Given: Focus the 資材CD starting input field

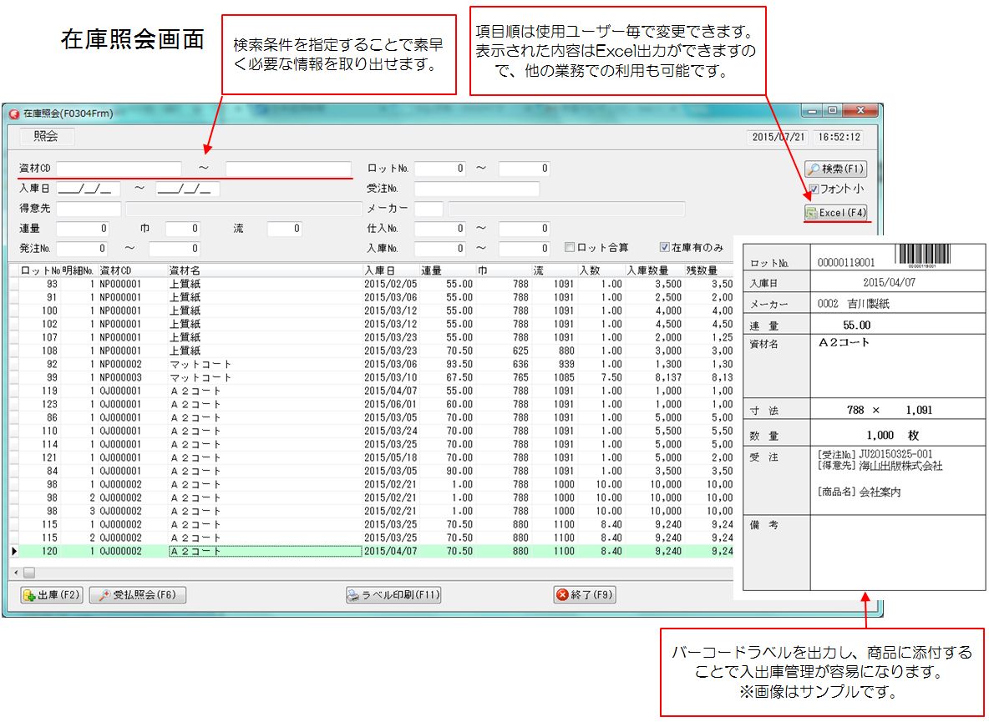Looking at the screenshot, I should [119, 169].
